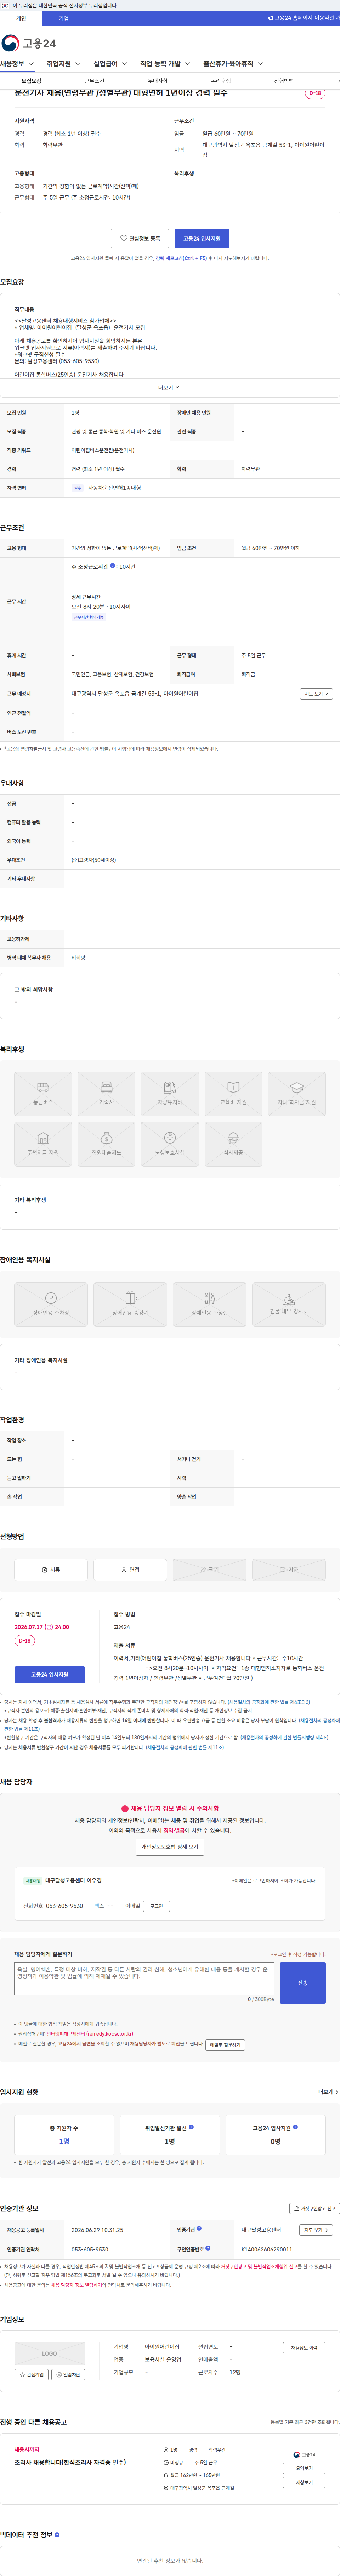Expand the 출산휴가·육아휴직 menu
340x2576 pixels.
click(233, 64)
